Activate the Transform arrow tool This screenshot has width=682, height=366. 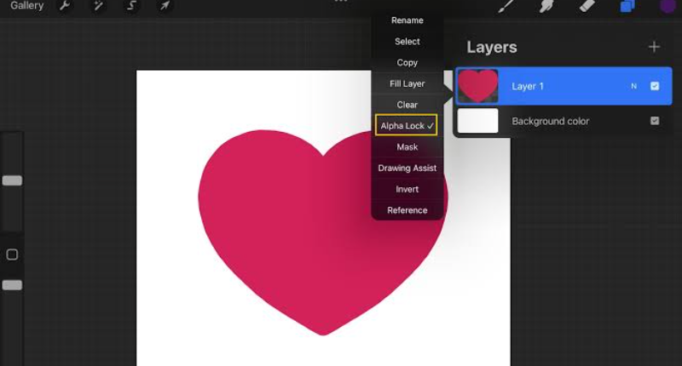[x=165, y=6]
